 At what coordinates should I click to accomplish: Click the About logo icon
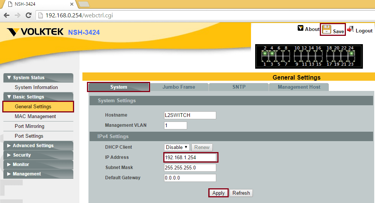tap(301, 28)
